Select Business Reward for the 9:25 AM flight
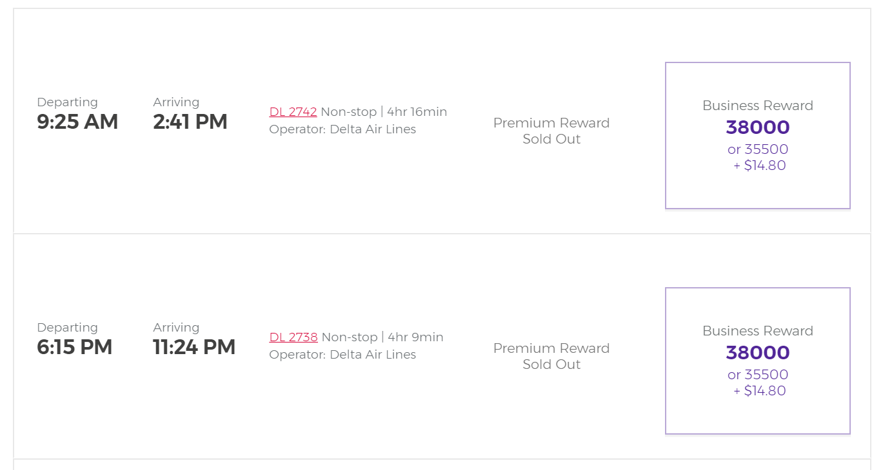 coord(758,136)
